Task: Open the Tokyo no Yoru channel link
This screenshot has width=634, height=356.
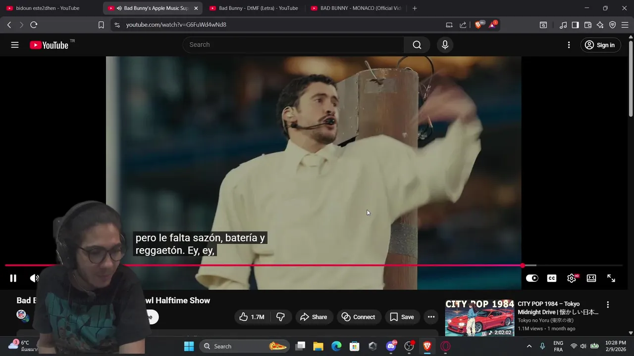Action: [x=545, y=320]
